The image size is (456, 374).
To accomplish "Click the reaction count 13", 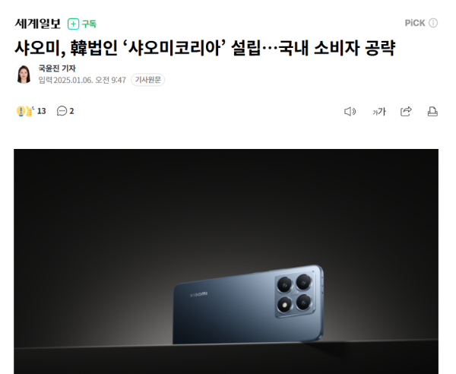I will 41,111.
